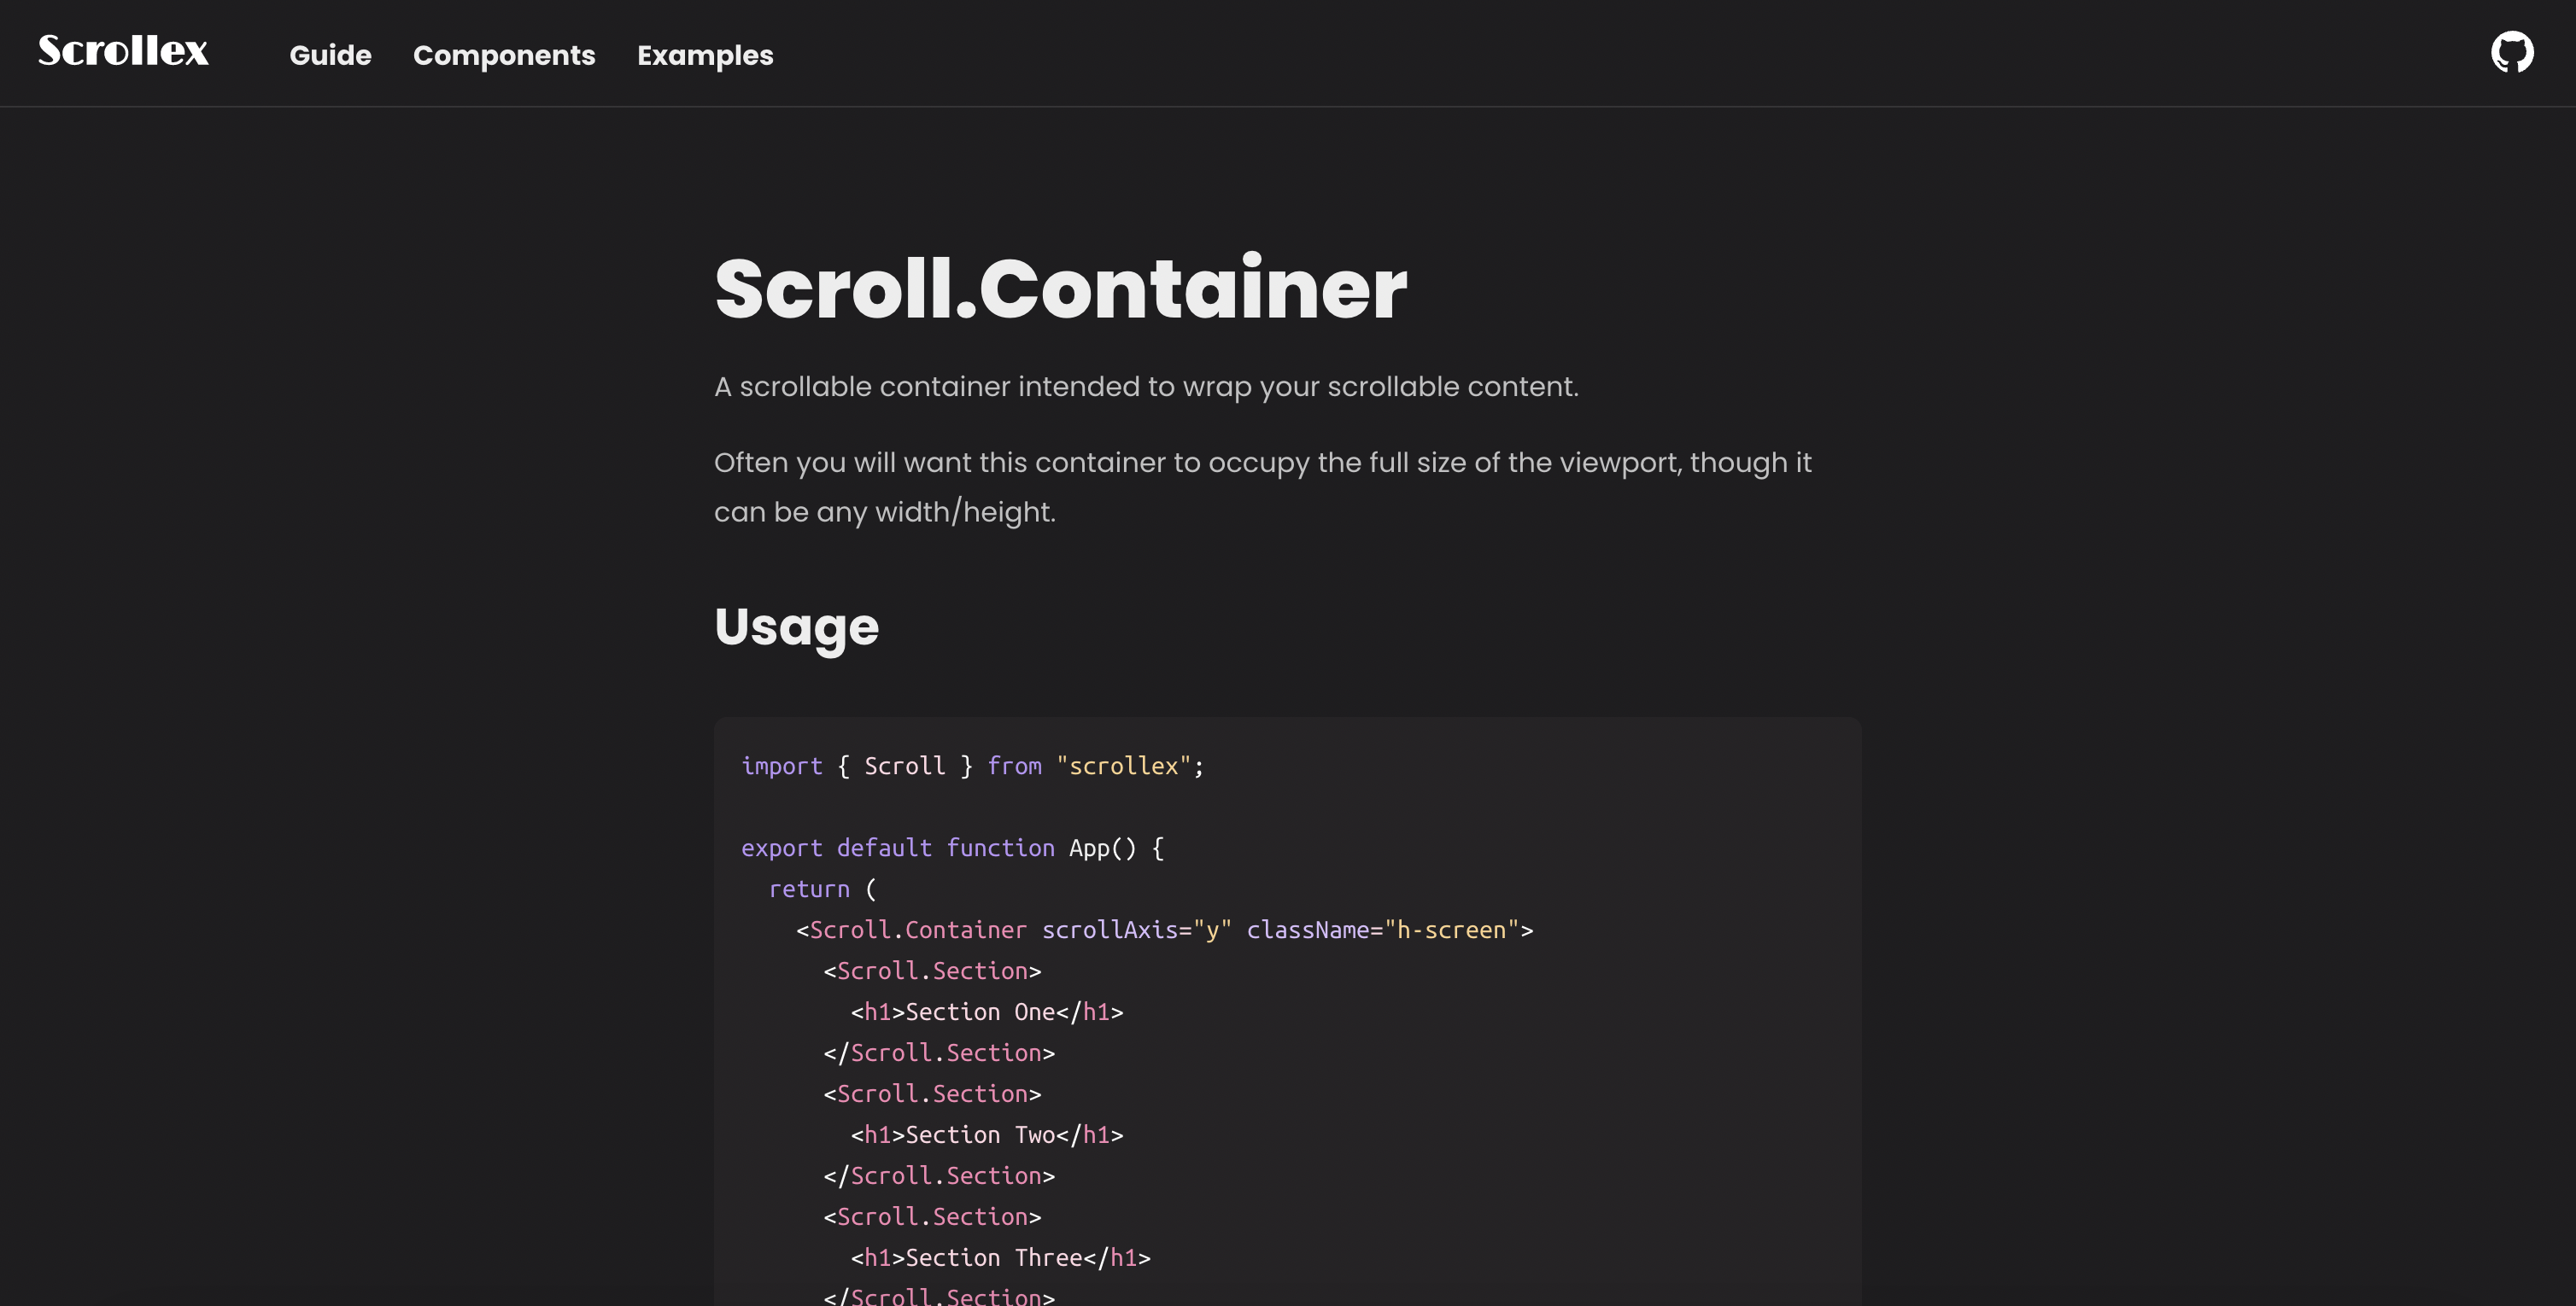Click the scrollable container description paragraph
This screenshot has width=2576, height=1306.
tap(1146, 386)
